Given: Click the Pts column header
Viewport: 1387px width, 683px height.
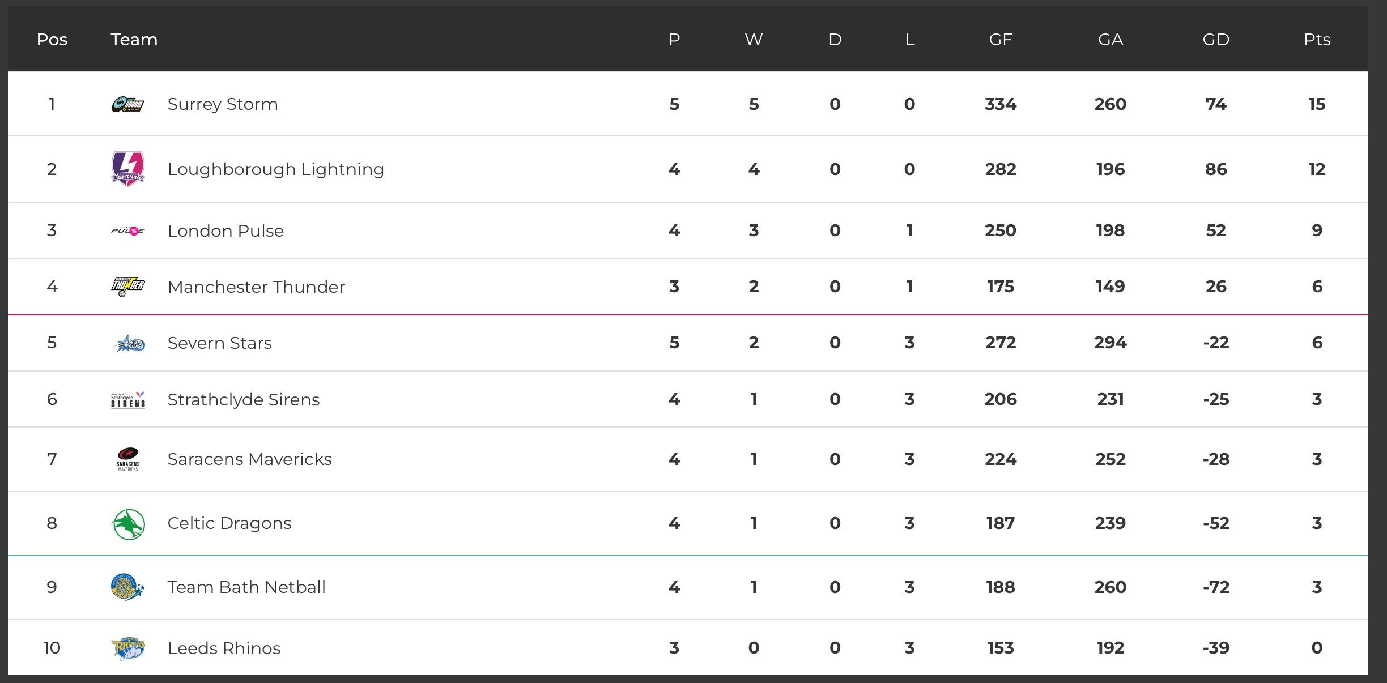Looking at the screenshot, I should (1317, 40).
